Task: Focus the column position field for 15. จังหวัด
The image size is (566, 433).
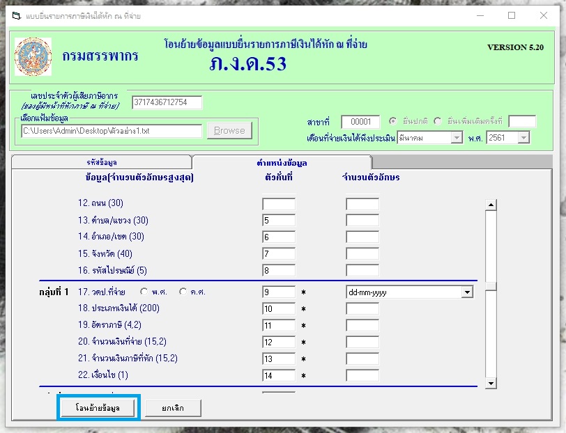Action: 279,253
